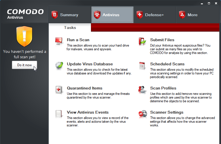Open the Scanner Settings gears icon
The width and height of the screenshot is (221, 144).
[x=143, y=114]
